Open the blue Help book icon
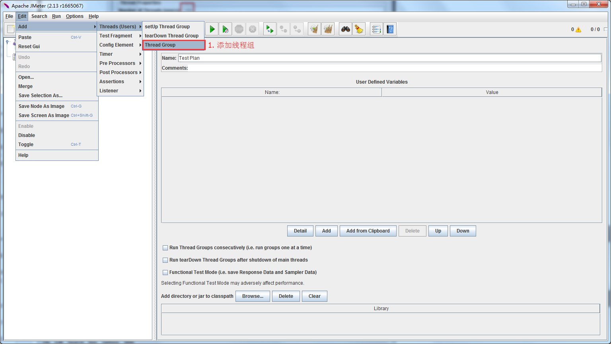This screenshot has height=344, width=611. pos(390,29)
